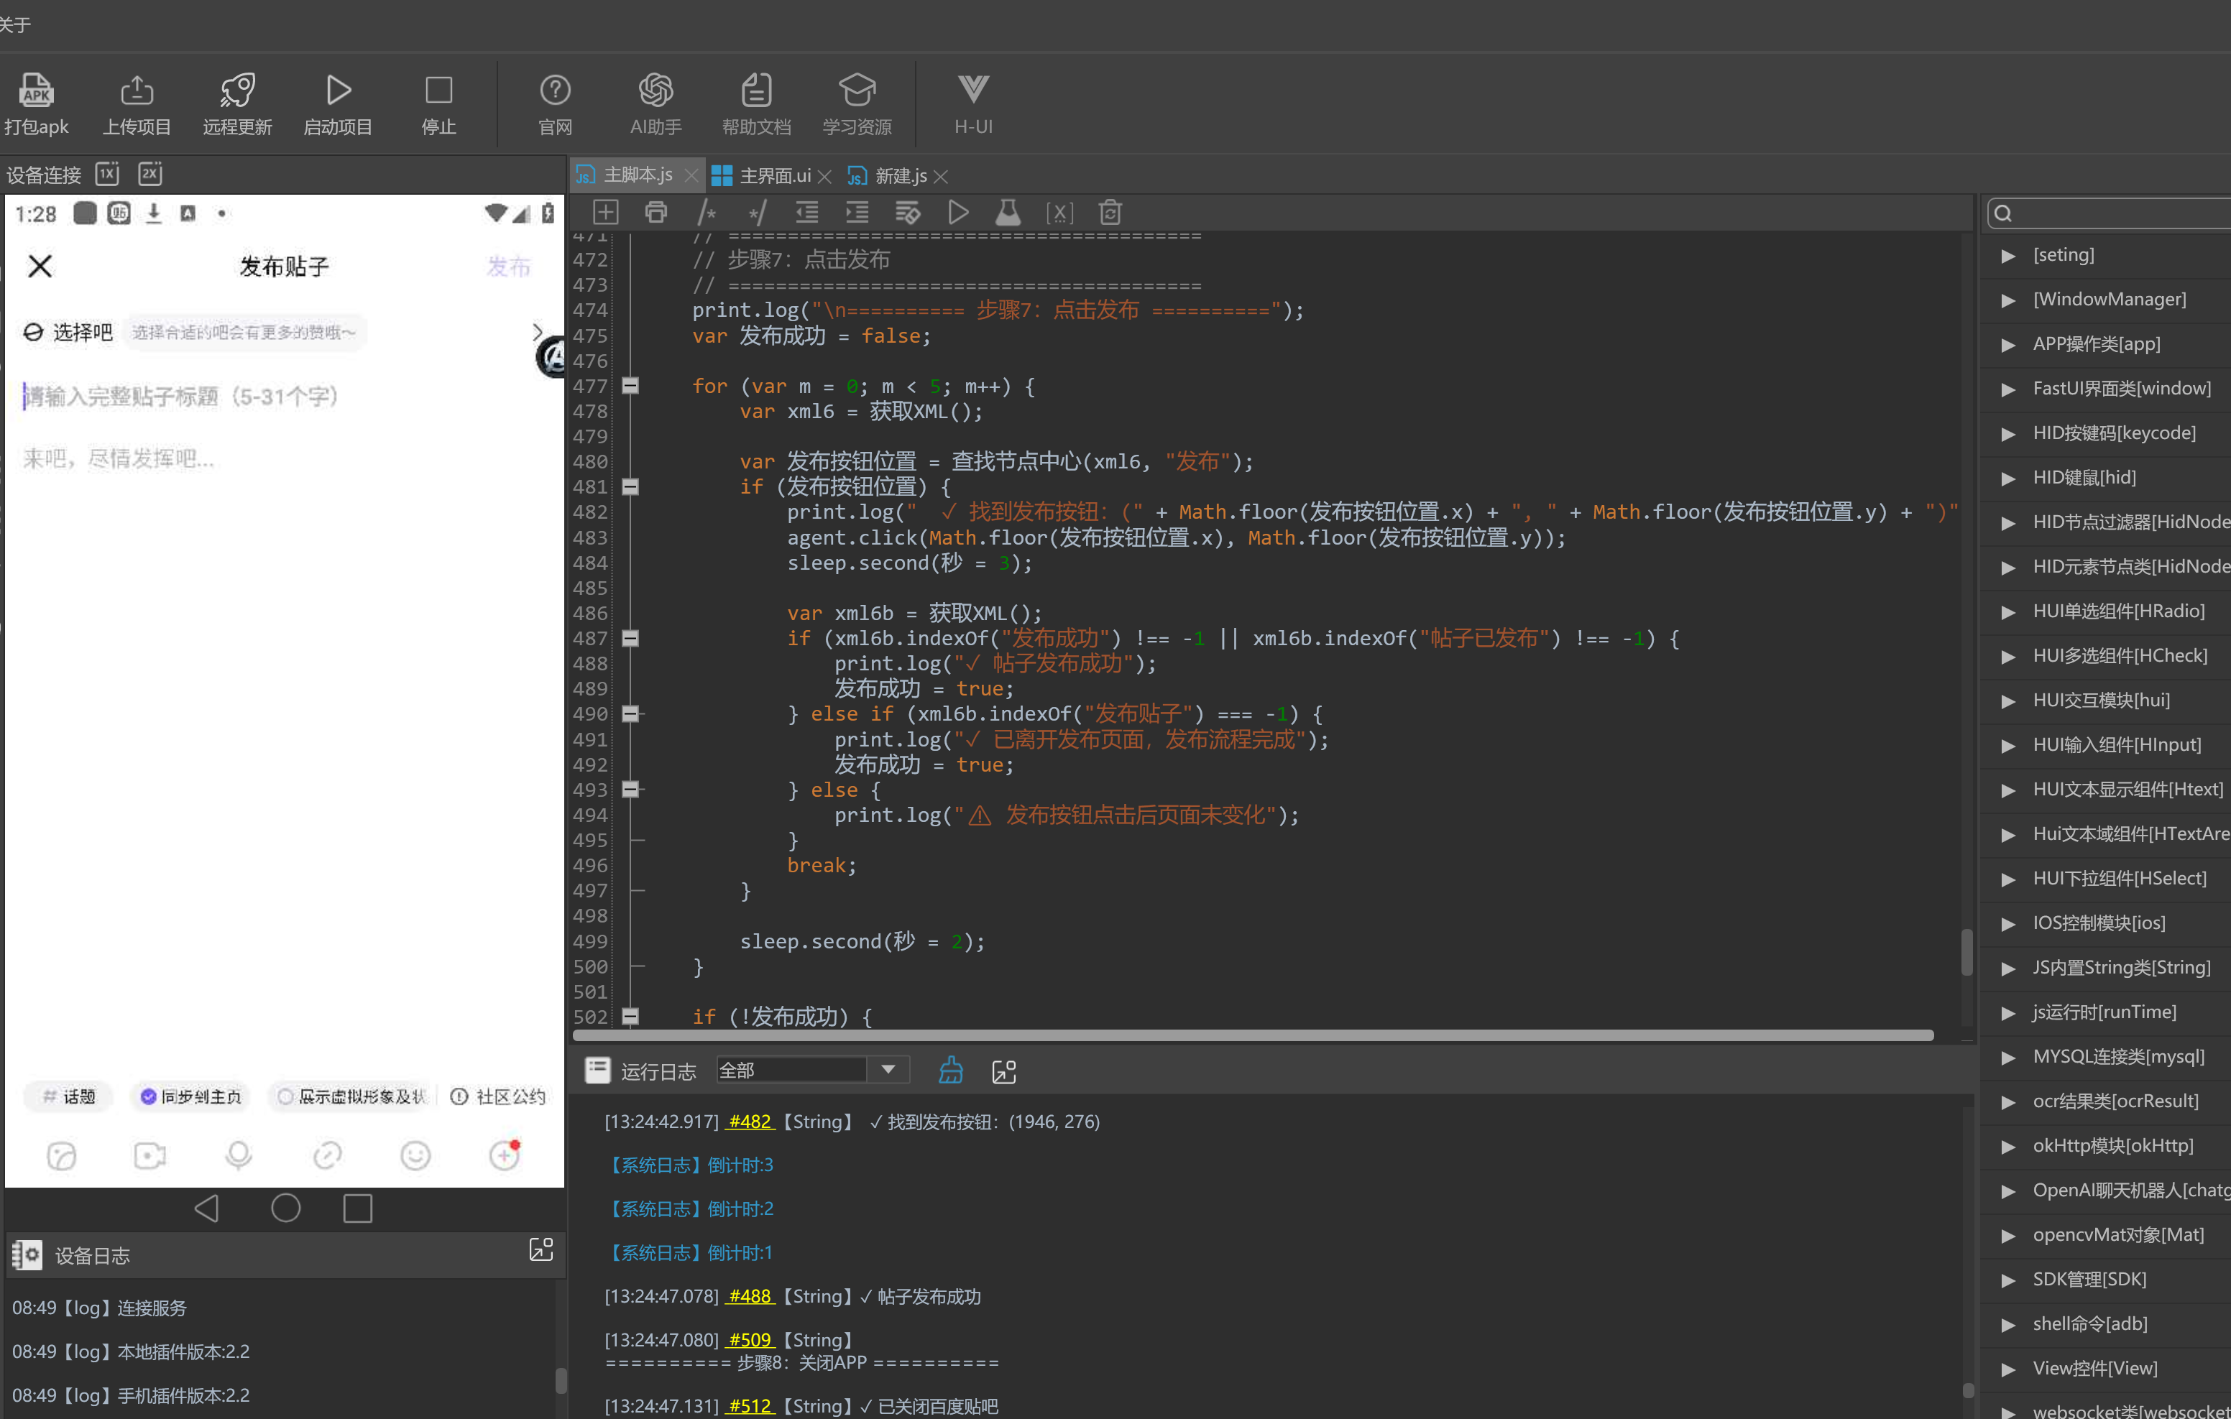
Task: Tap the 话题 topic button on phone
Action: (68, 1096)
